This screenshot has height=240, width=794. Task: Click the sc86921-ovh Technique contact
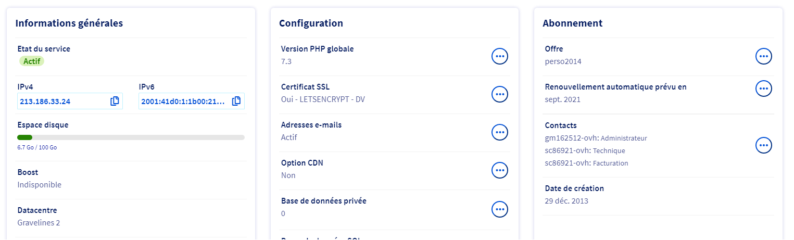tap(585, 150)
